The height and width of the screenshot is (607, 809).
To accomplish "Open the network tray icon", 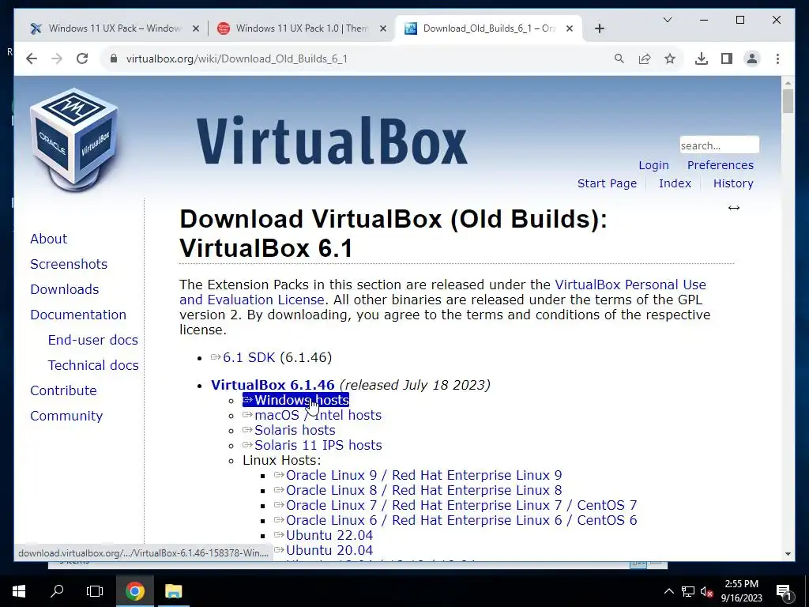I will 688,591.
